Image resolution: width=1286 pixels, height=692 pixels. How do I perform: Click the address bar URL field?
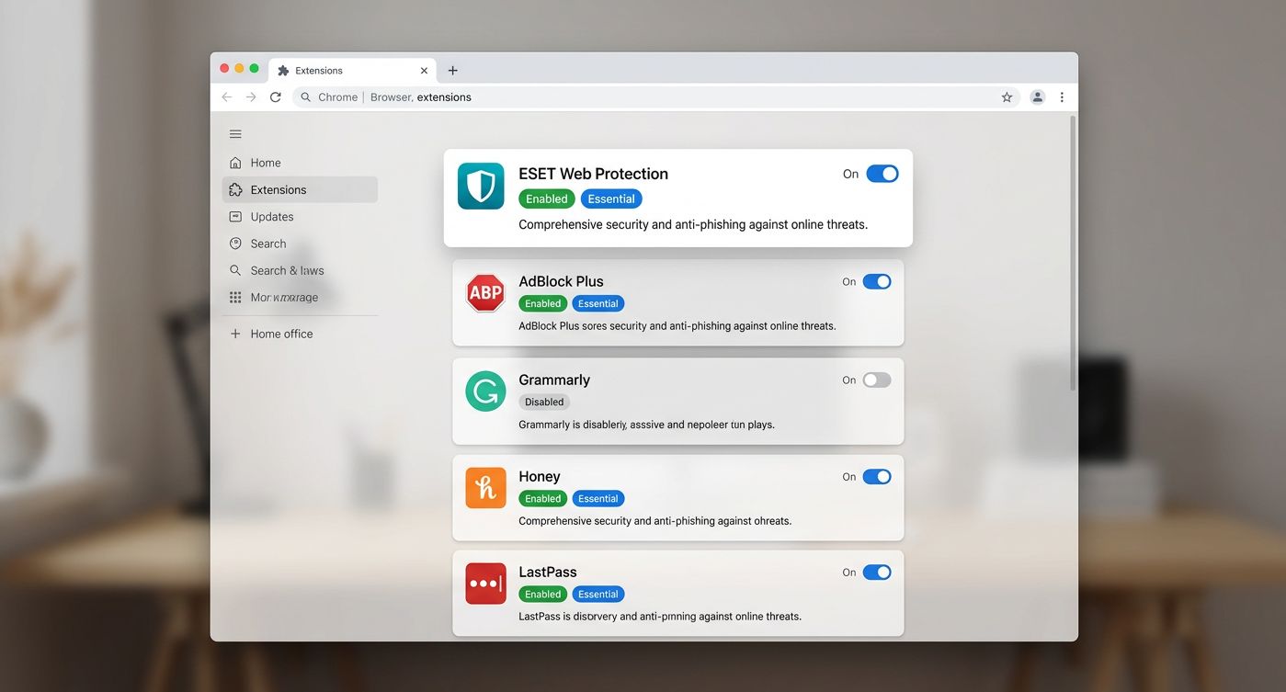643,97
